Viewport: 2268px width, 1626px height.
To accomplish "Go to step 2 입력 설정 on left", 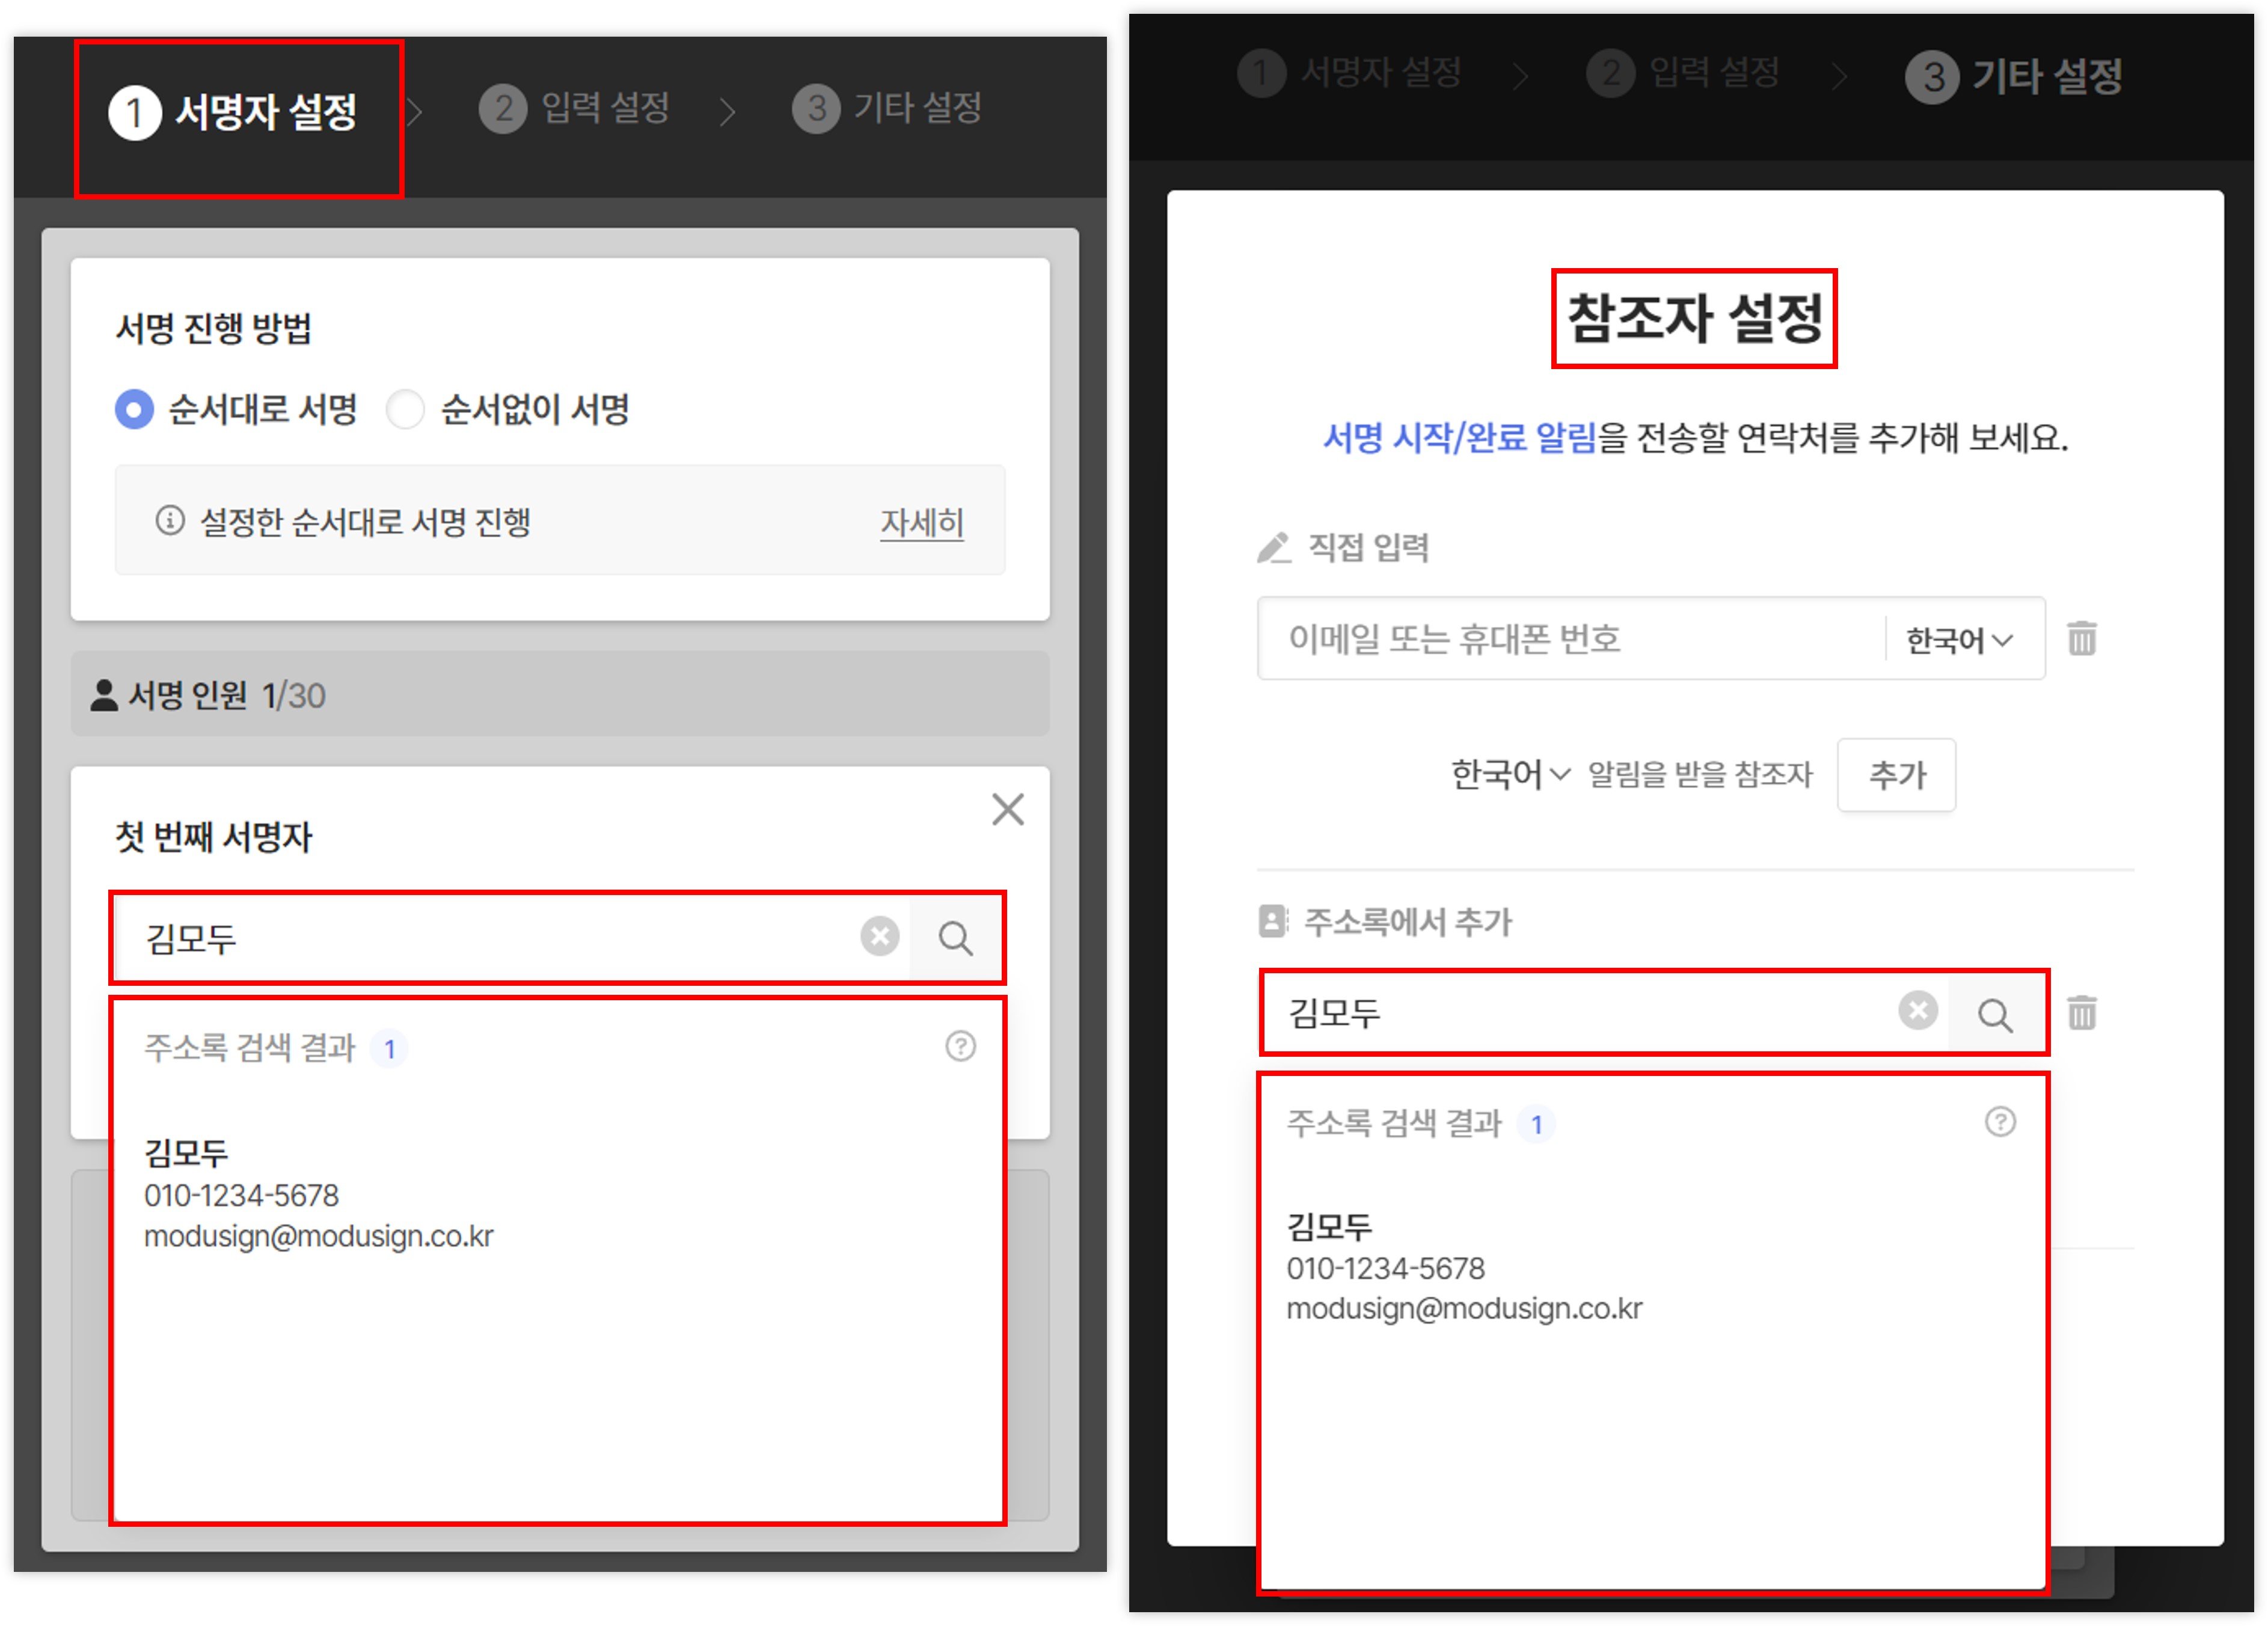I will [x=575, y=108].
